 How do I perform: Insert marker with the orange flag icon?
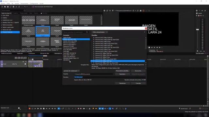coord(93,109)
